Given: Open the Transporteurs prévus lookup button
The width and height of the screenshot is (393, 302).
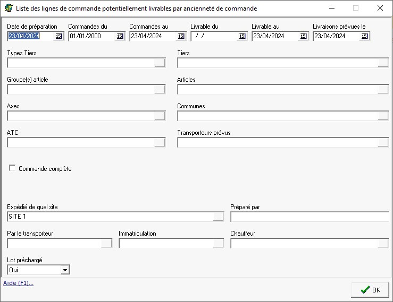Looking at the screenshot, I should pos(383,142).
